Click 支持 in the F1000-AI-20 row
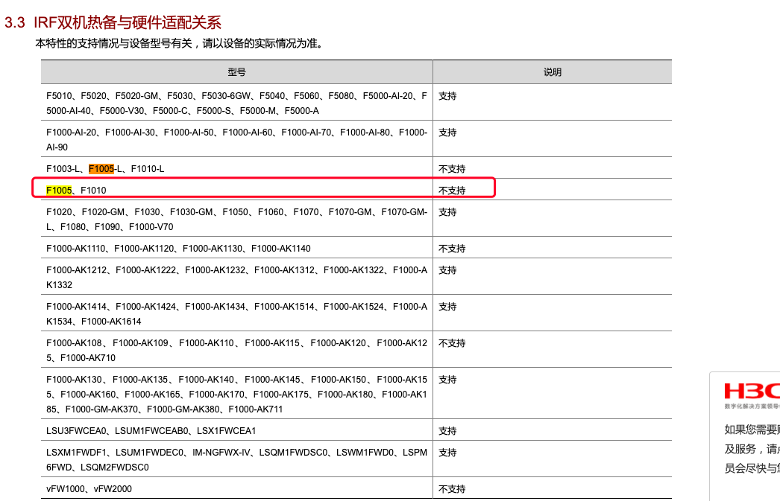Image resolution: width=780 pixels, height=501 pixels. (447, 133)
